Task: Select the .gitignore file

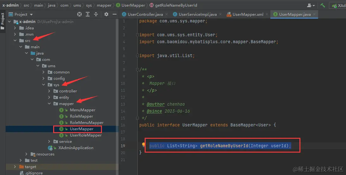Action: 34,173
